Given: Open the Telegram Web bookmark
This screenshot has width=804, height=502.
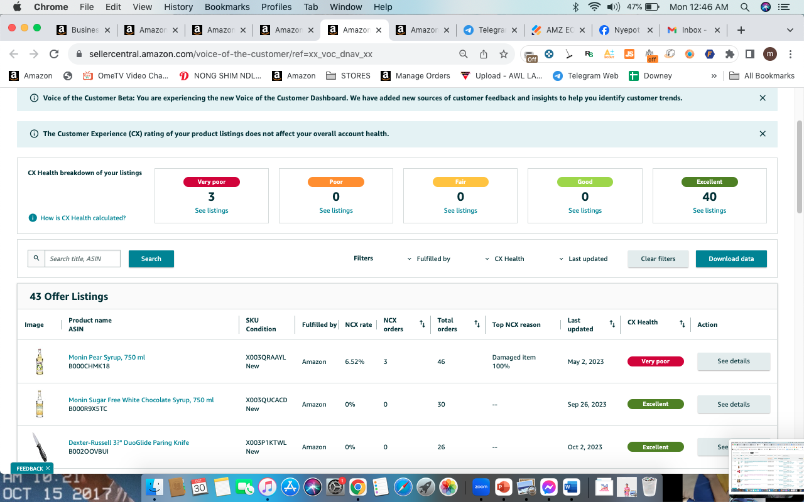Looking at the screenshot, I should (585, 76).
